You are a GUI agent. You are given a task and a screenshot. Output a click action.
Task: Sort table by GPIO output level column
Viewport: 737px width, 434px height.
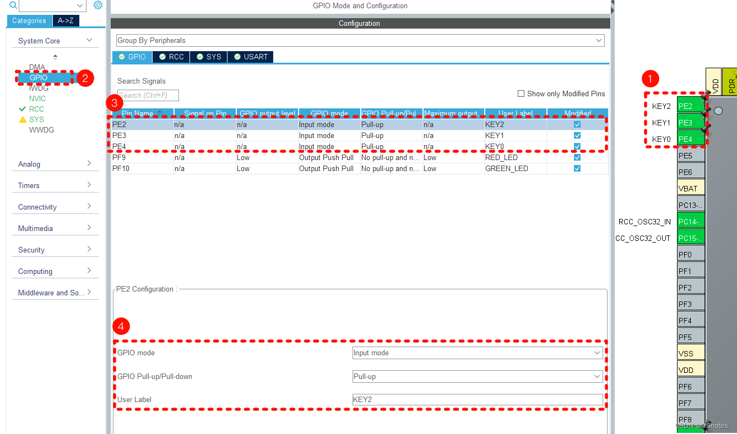(267, 113)
